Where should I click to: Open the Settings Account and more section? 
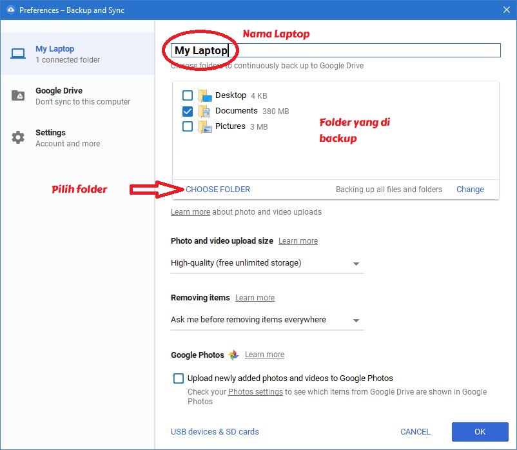point(77,137)
